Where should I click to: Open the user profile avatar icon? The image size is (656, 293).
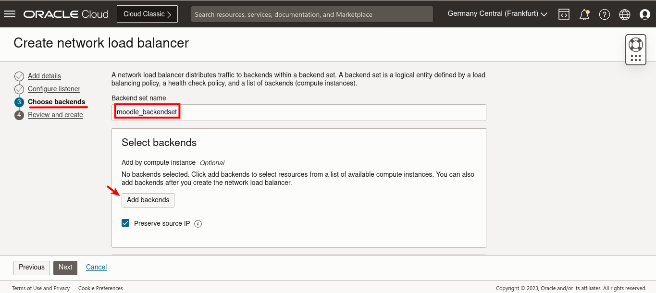coord(644,14)
